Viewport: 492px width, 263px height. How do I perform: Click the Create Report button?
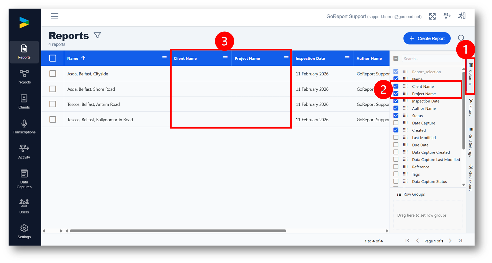427,38
